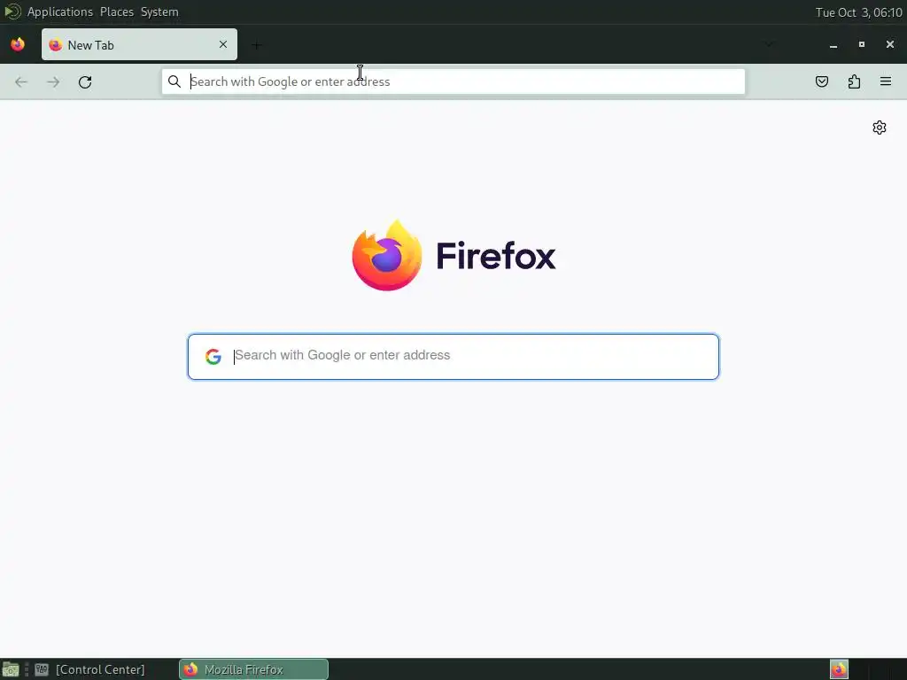Select the Mozilla Firefox taskbar button
The height and width of the screenshot is (680, 907).
tap(254, 669)
